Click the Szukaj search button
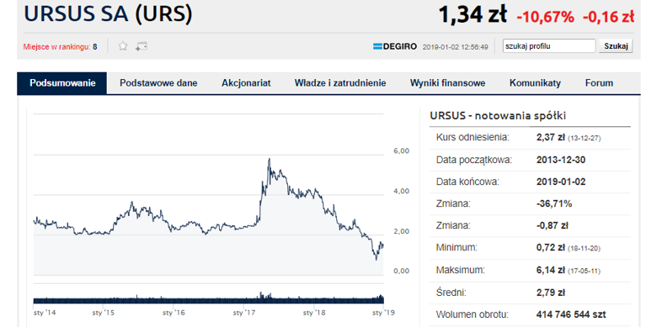This screenshot has width=662, height=327. tap(616, 46)
